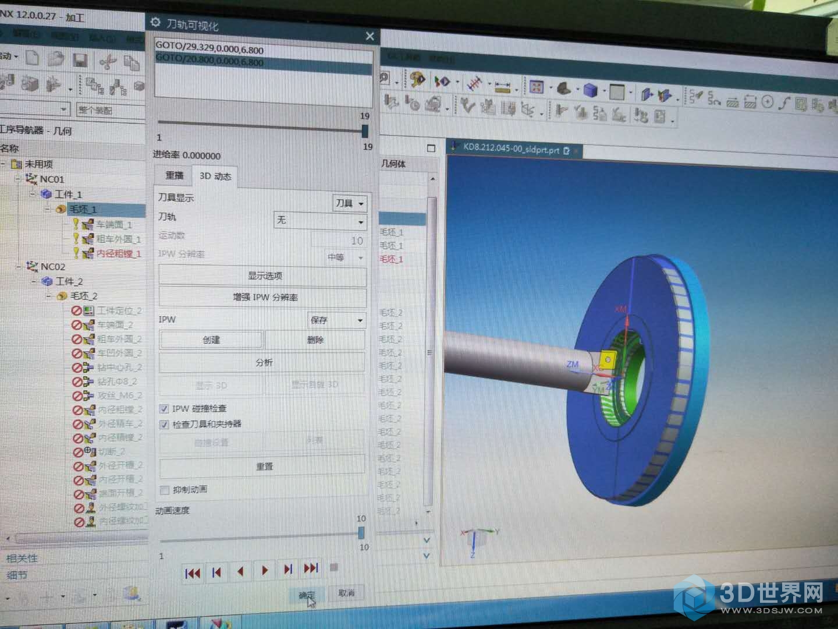Click the Generate Tool Path icon

click(x=392, y=102)
